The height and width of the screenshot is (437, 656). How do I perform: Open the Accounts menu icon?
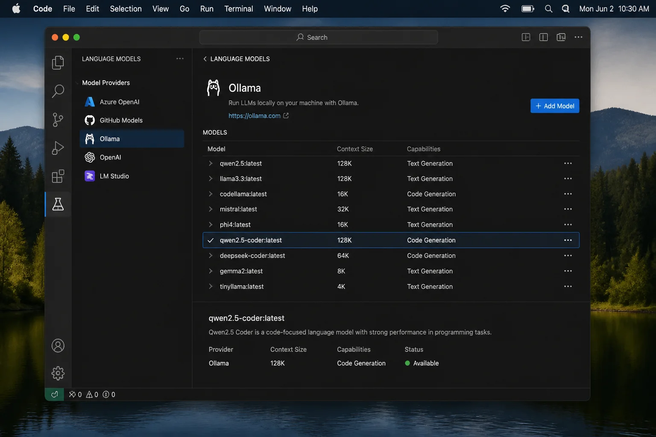pos(58,346)
